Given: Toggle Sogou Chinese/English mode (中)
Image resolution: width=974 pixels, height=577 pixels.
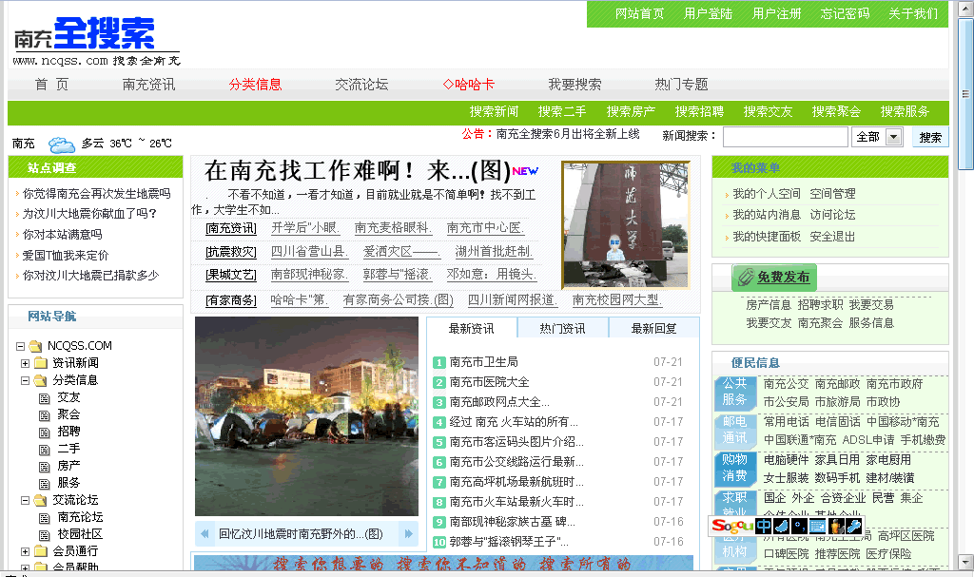Looking at the screenshot, I should [764, 527].
